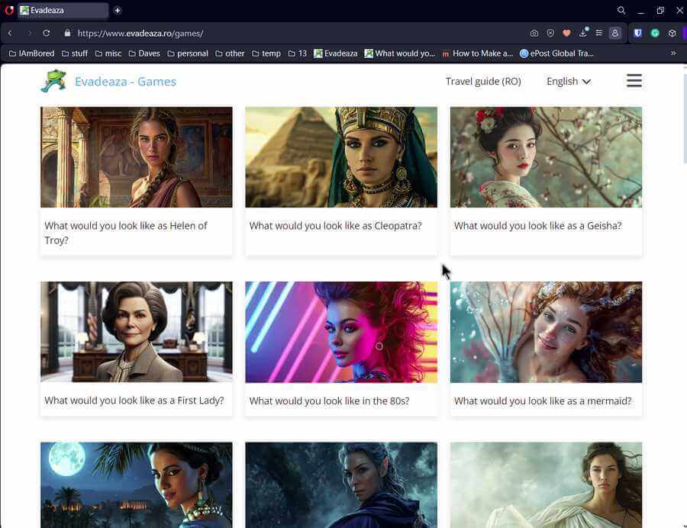The width and height of the screenshot is (687, 528).
Task: Click 'What would you look like in the 80s?'
Action: (x=329, y=401)
